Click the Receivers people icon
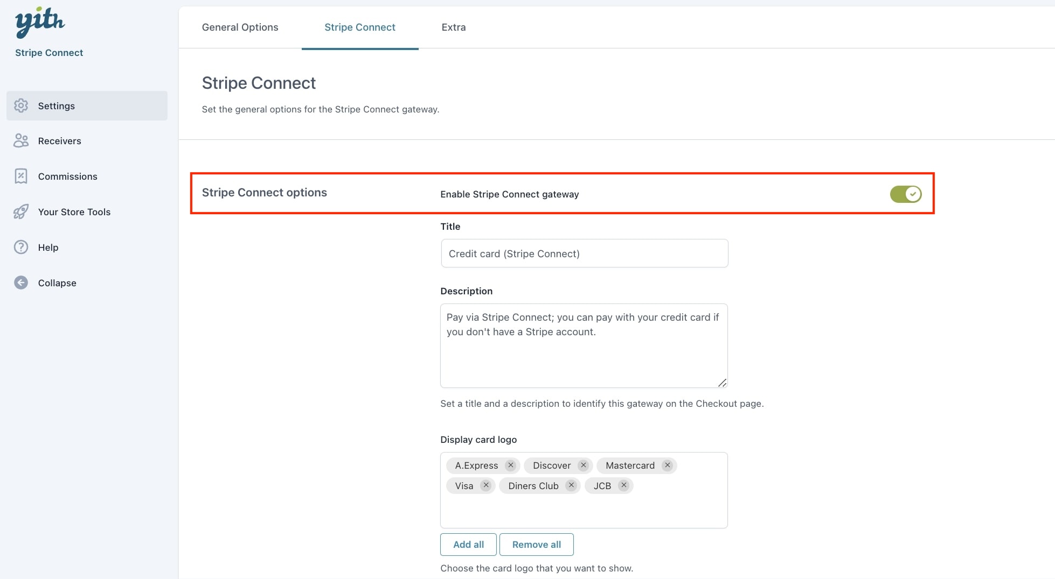The width and height of the screenshot is (1055, 579). [21, 140]
